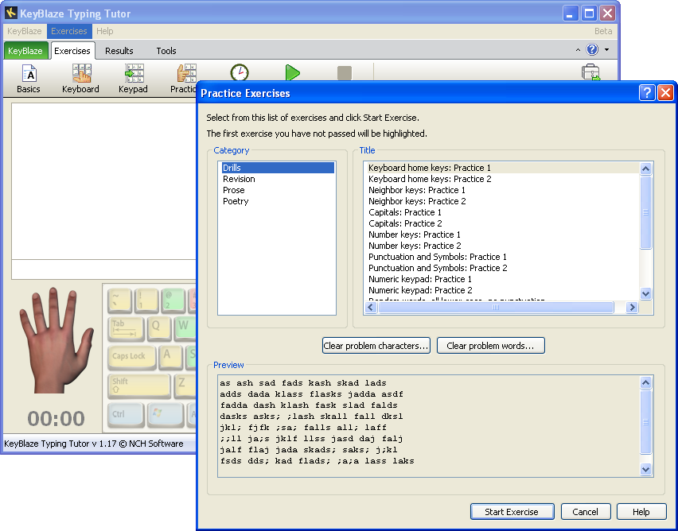Select Neighbor keys: Practice 1
This screenshot has height=531, width=678.
click(x=502, y=190)
